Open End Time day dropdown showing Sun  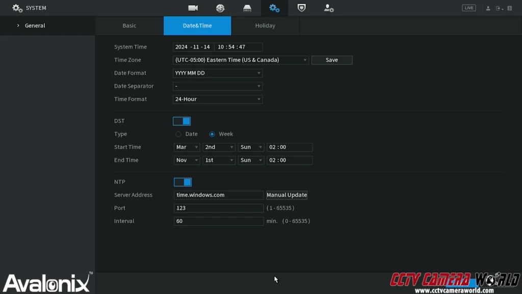251,160
